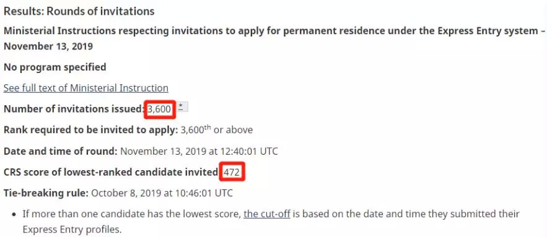This screenshot has height=237, width=547.
Task: Click the CRS score of lowest-ranked candidate label
Action: [111, 172]
